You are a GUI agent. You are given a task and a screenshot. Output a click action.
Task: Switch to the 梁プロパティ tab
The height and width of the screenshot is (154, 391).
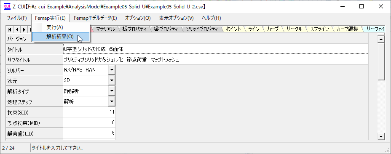click(166, 29)
